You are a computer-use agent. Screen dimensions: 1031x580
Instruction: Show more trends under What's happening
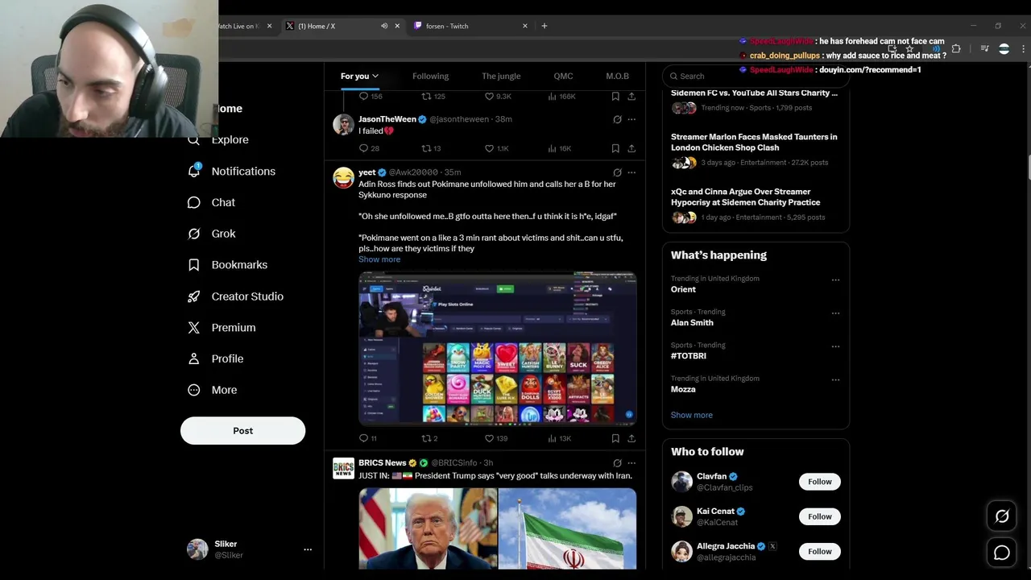pos(691,415)
